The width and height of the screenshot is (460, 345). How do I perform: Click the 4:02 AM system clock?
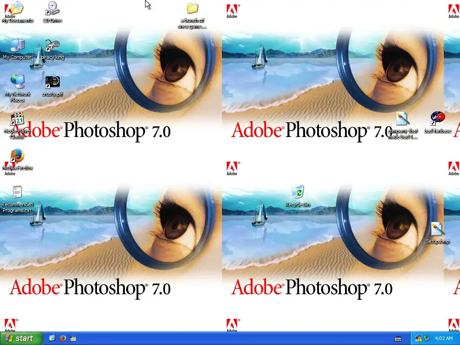tap(443, 338)
